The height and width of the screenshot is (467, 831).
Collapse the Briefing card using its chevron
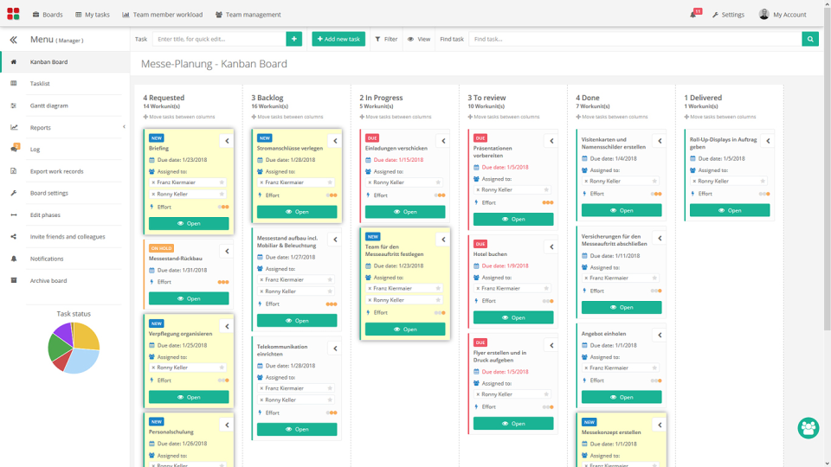pos(227,141)
